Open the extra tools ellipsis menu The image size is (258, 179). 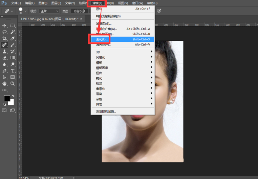4,90
